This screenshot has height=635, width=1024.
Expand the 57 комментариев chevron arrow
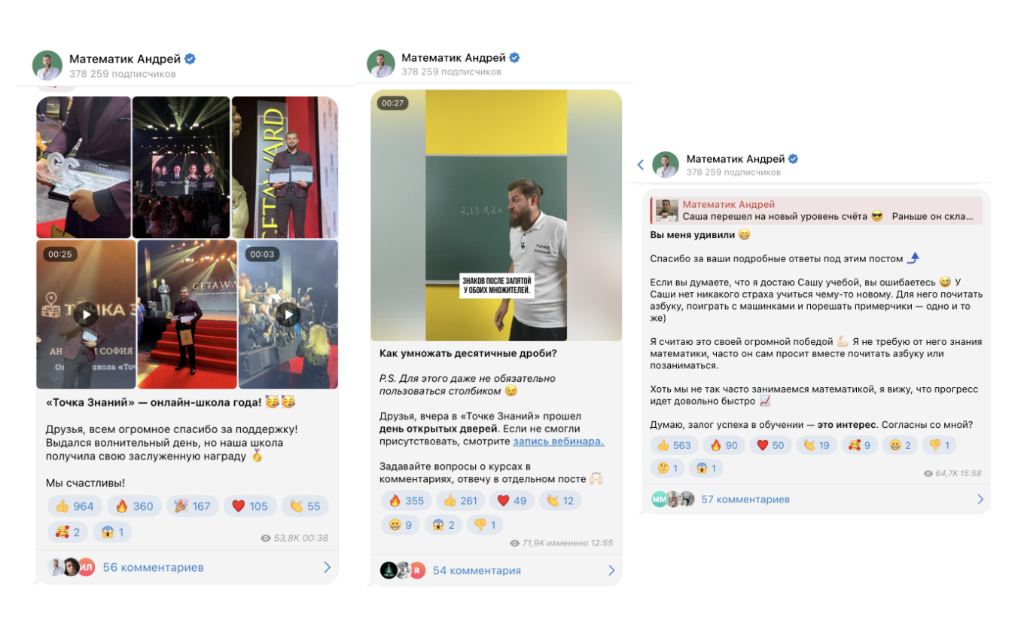click(980, 499)
